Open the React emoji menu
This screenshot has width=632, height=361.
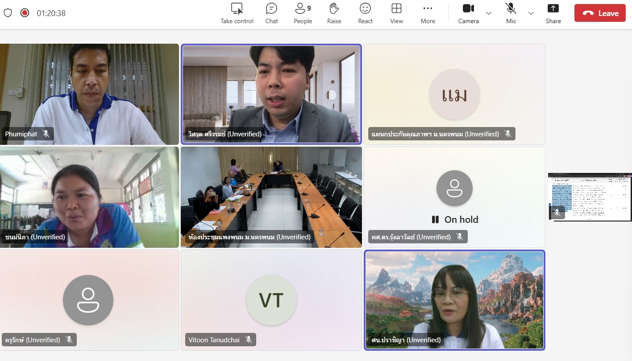point(365,8)
